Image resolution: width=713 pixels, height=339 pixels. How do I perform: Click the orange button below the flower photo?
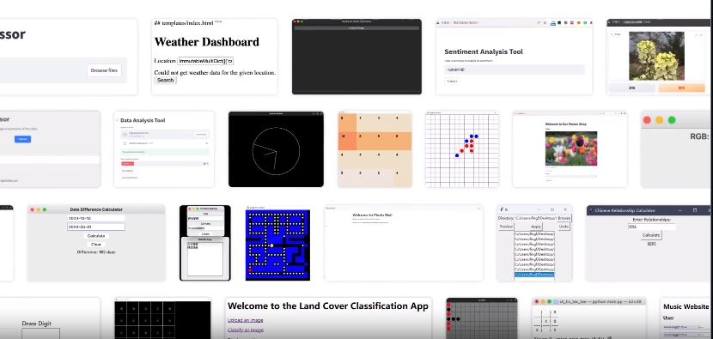point(681,88)
